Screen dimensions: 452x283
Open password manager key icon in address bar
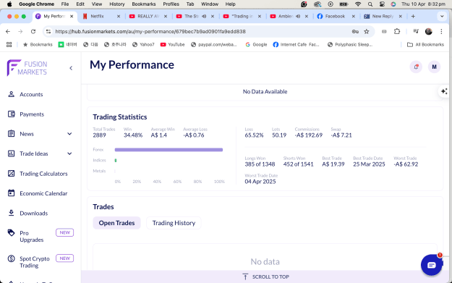[355, 31]
